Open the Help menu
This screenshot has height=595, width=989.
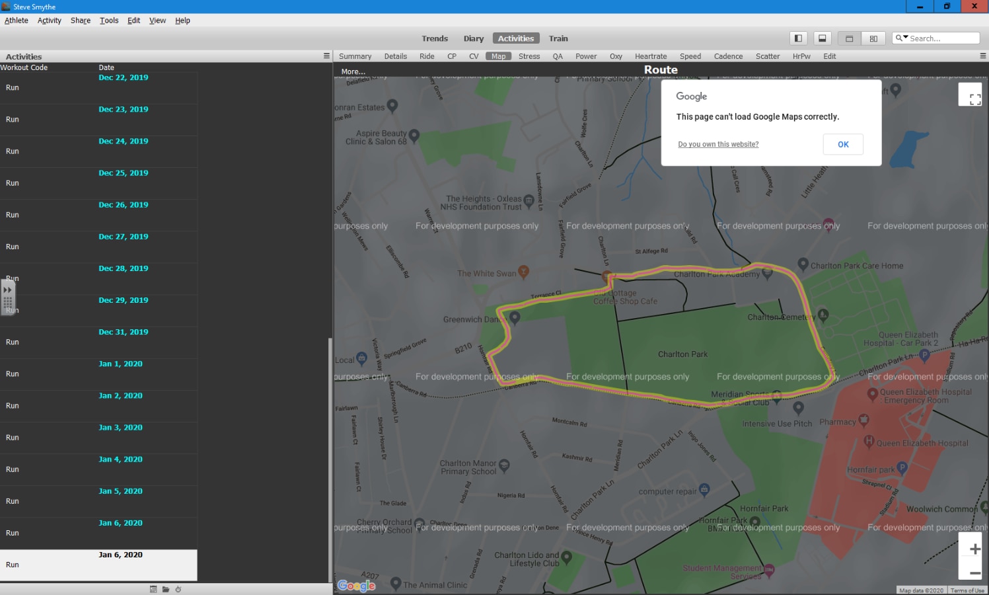click(182, 20)
